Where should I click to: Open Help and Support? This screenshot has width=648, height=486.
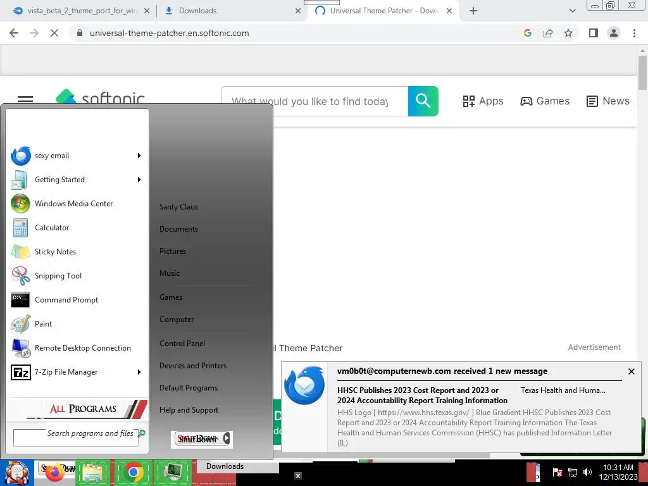tap(189, 410)
